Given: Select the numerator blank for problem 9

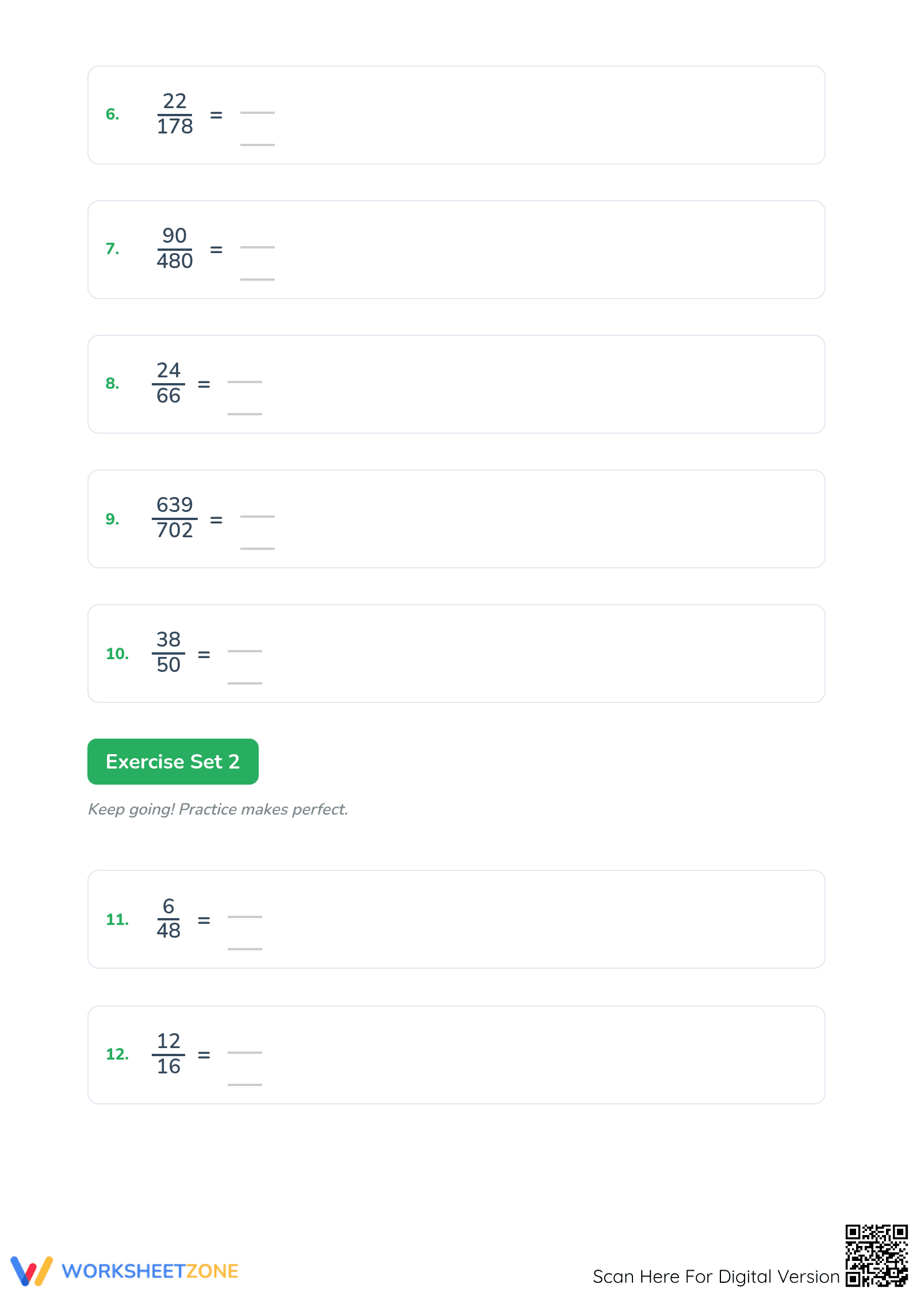Looking at the screenshot, I should pyautogui.click(x=257, y=509).
